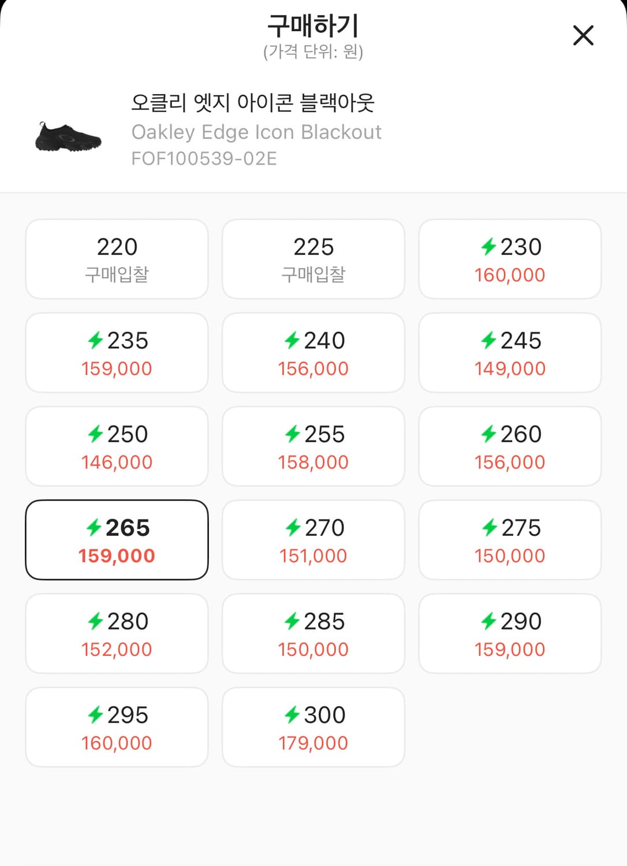Select size 225 purchase bid option
The height and width of the screenshot is (866, 627).
click(x=313, y=259)
